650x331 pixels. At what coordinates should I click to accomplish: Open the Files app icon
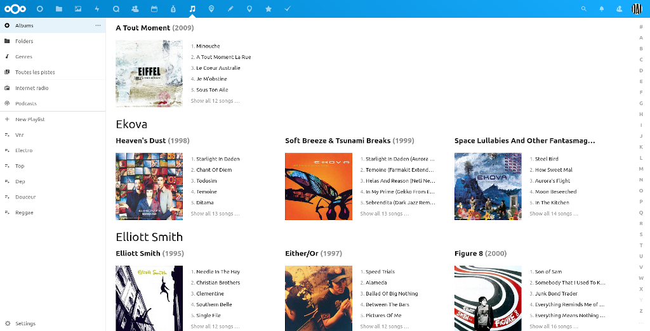click(59, 9)
